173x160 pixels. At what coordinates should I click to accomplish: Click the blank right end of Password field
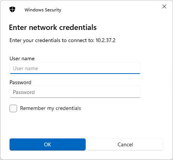click(x=126, y=92)
